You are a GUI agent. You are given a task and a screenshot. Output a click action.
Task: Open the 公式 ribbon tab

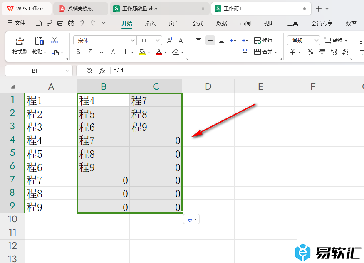pyautogui.click(x=198, y=23)
